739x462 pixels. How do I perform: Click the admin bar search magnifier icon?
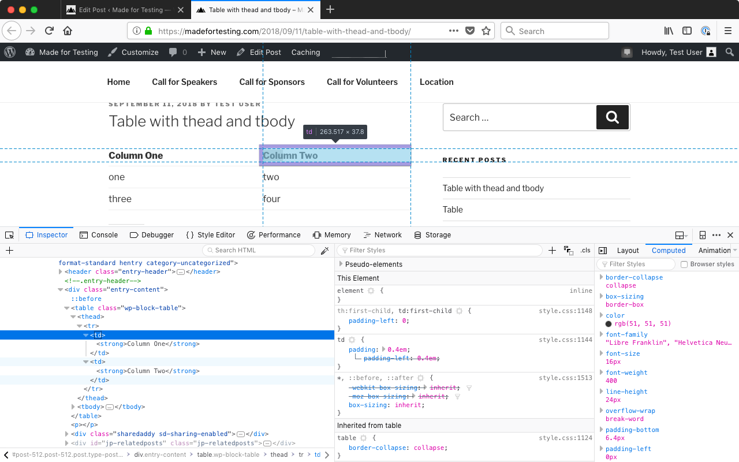pyautogui.click(x=729, y=52)
